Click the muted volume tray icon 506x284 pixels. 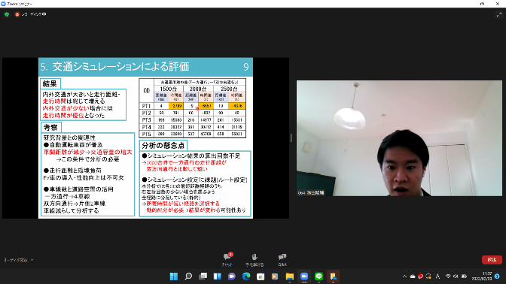[x=456, y=276]
